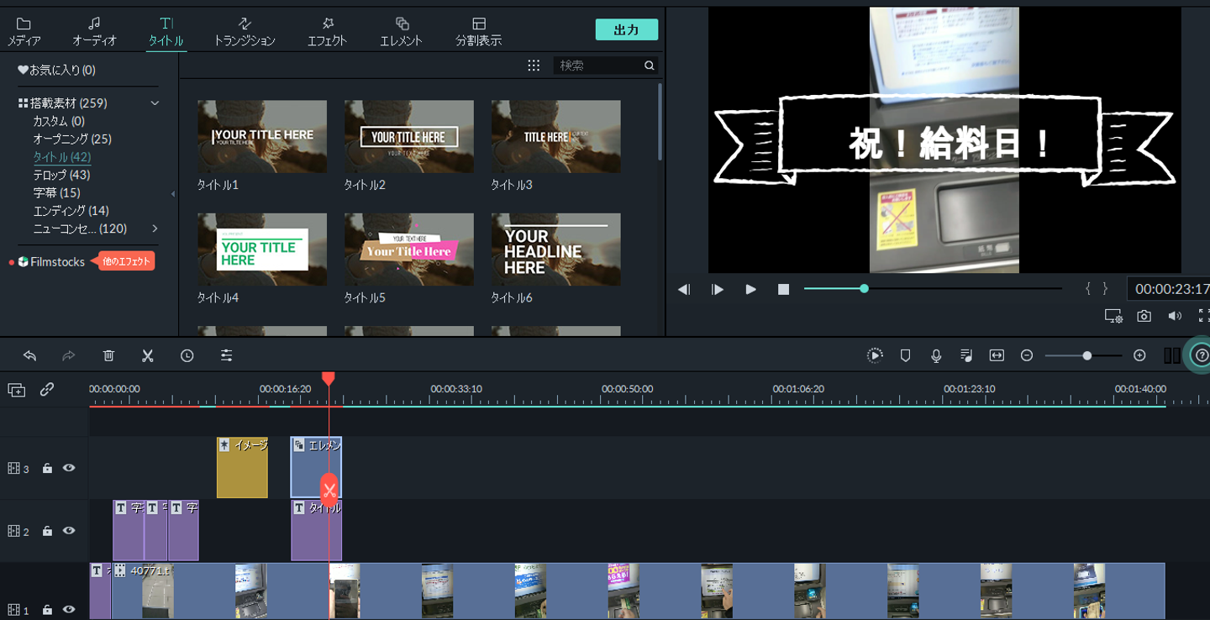Click the link/chain icon in timeline
Screen dimensions: 1210x620
(x=47, y=389)
